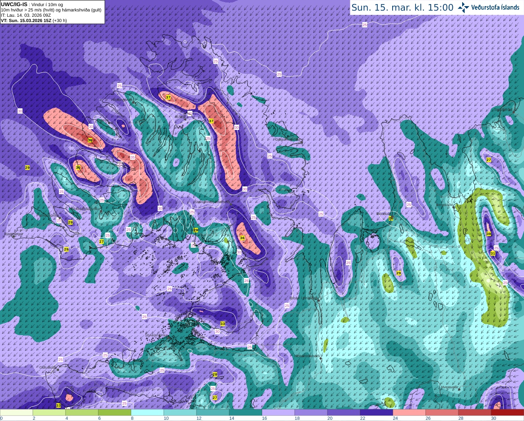Select the Sun. 15. mar. kl. 15:00 date label
The height and width of the screenshot is (421, 524).
pos(402,7)
